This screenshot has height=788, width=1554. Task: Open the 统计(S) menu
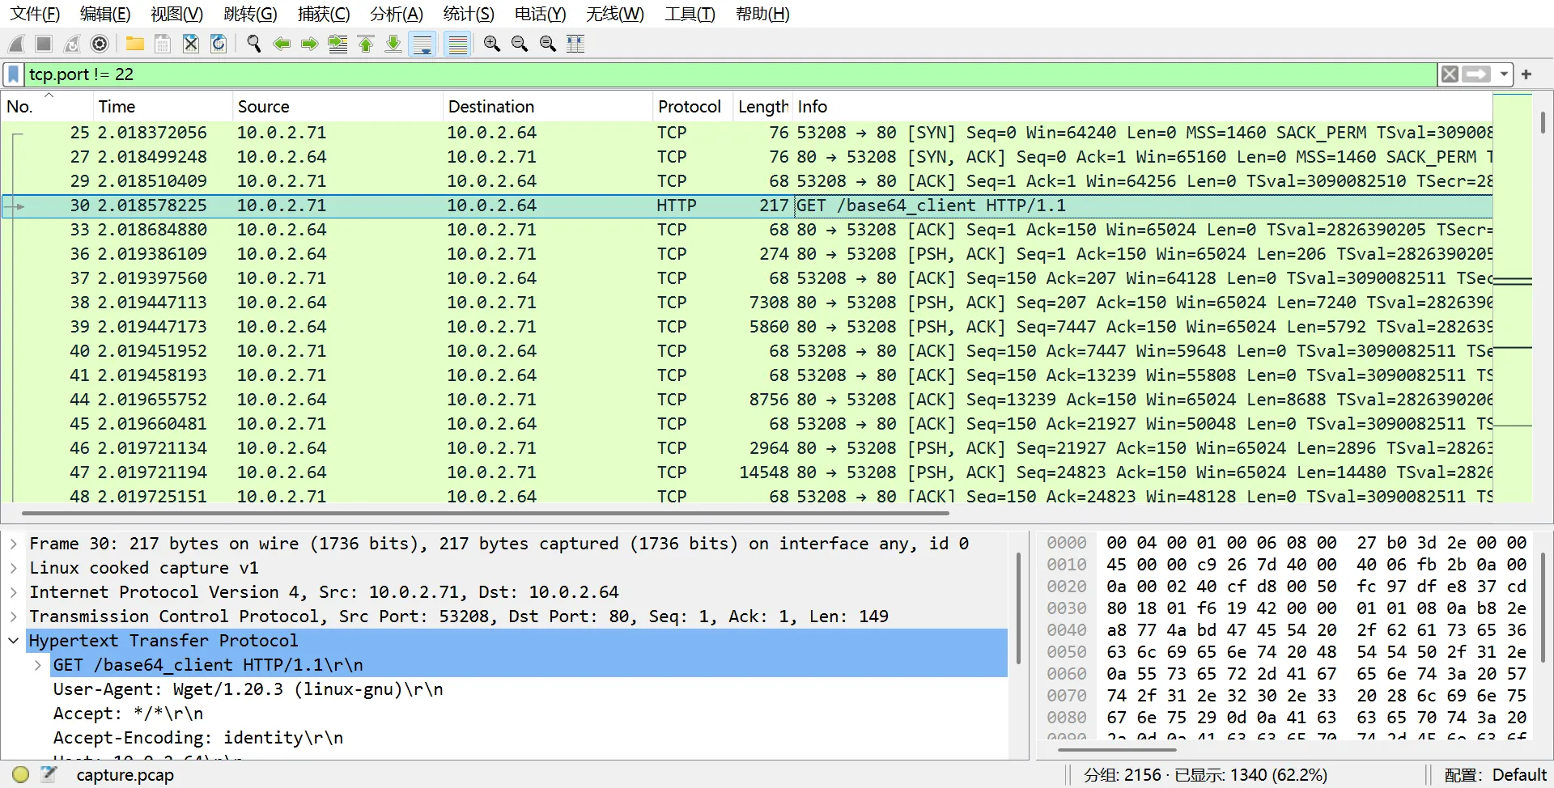pos(468,14)
